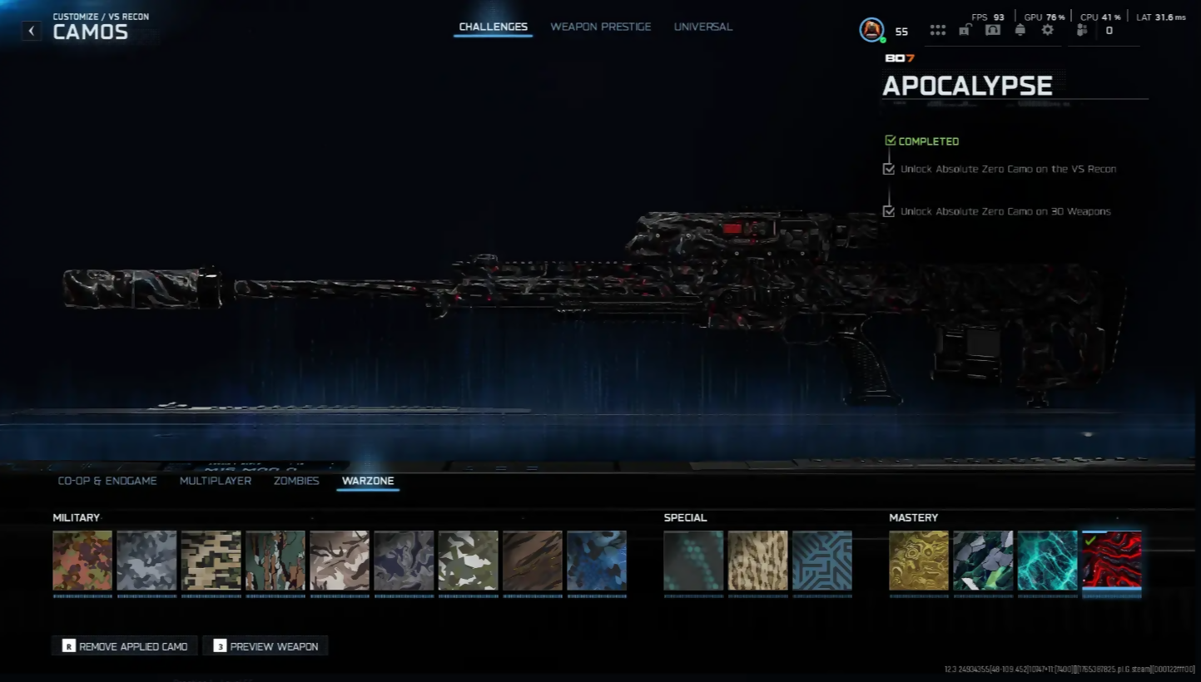Click checkbox for Absolute Zero on 30 Weapons

pos(889,211)
